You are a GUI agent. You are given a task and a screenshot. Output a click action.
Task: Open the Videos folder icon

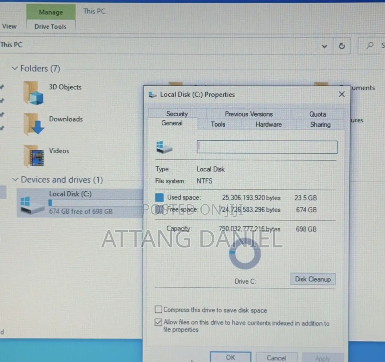[34, 156]
